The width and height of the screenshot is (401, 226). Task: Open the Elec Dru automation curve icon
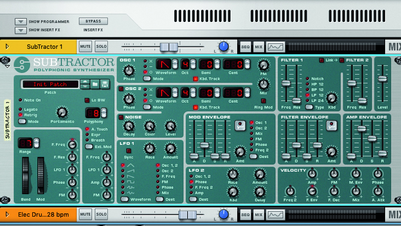pos(276,214)
